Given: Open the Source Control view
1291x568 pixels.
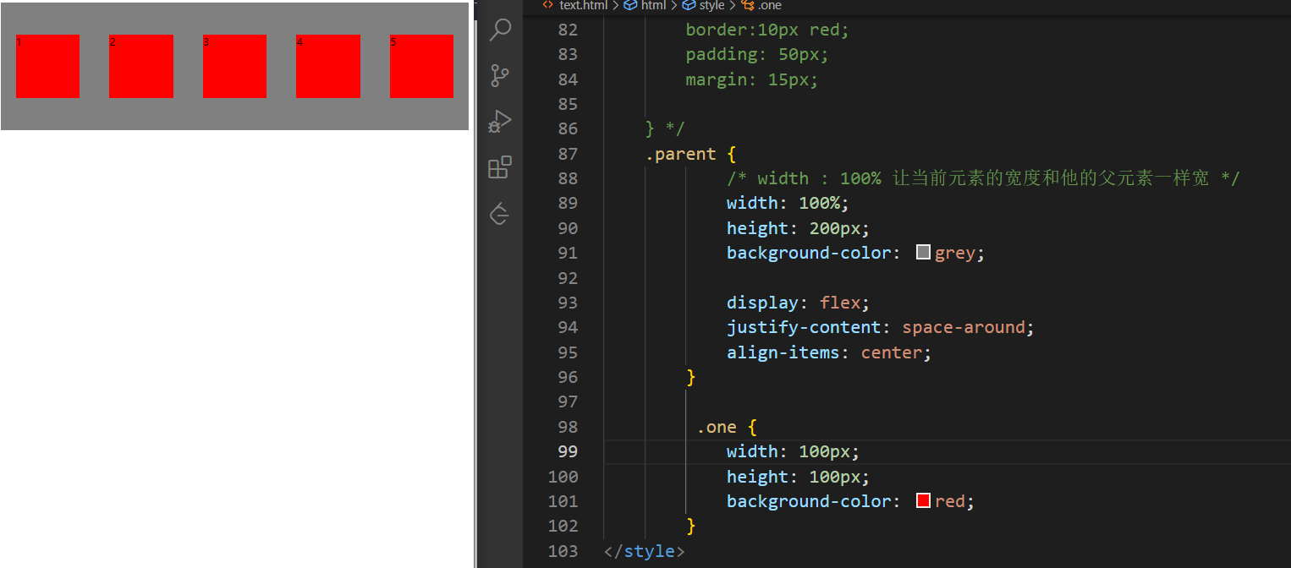Looking at the screenshot, I should [x=500, y=75].
